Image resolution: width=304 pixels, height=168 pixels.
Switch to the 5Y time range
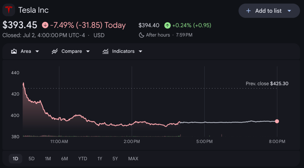click(115, 159)
